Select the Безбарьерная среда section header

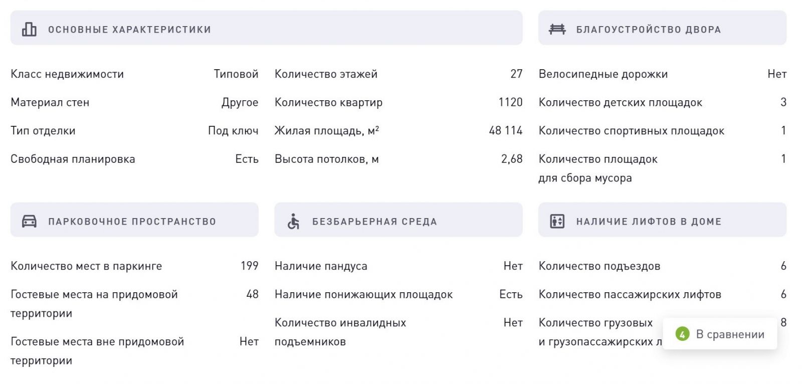click(x=398, y=220)
